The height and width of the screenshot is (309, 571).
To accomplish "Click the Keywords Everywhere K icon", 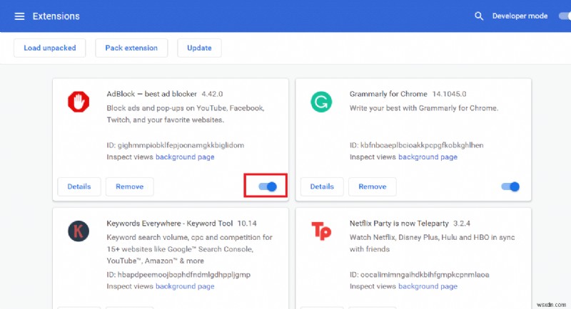I will pos(78,231).
